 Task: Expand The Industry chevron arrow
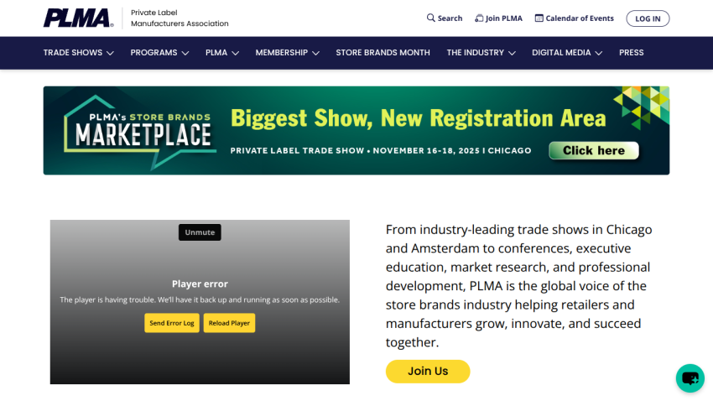(512, 53)
